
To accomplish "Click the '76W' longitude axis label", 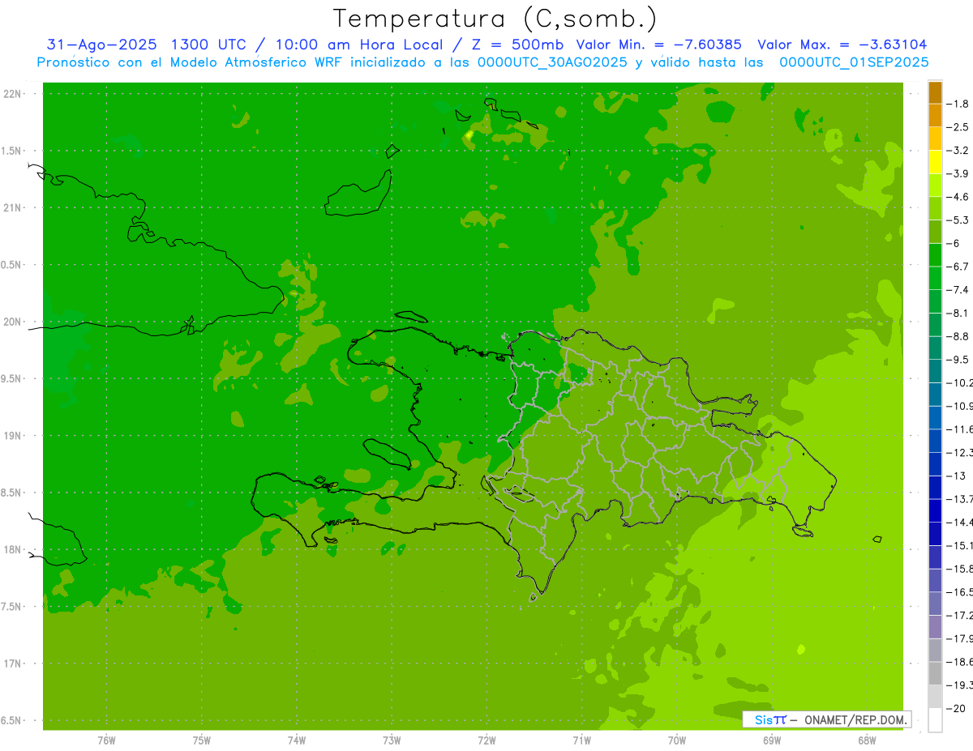I will click(106, 740).
